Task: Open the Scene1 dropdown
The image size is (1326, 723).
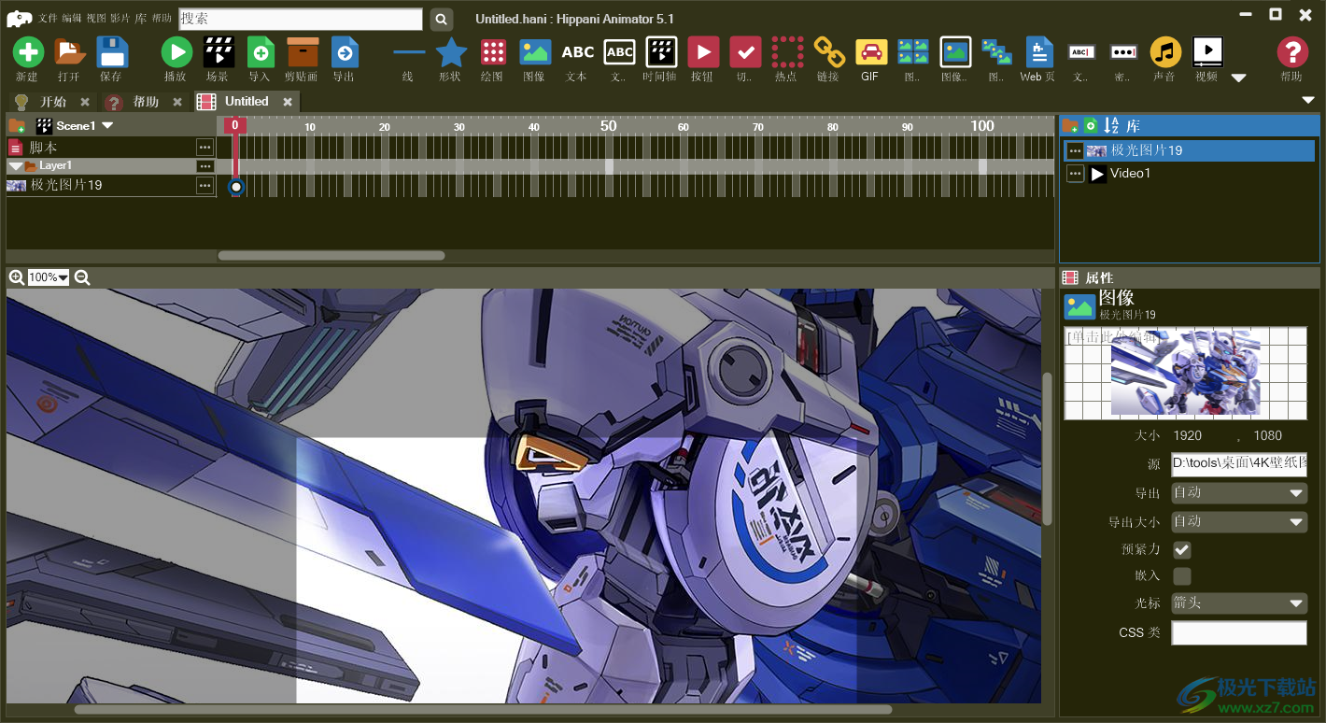Action: pos(107,125)
